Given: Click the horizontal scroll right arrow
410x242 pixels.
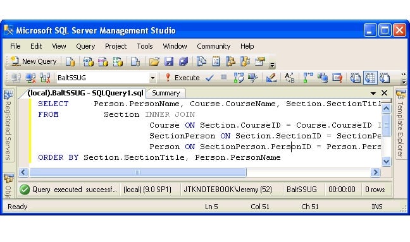Looking at the screenshot, I should click(x=375, y=172).
